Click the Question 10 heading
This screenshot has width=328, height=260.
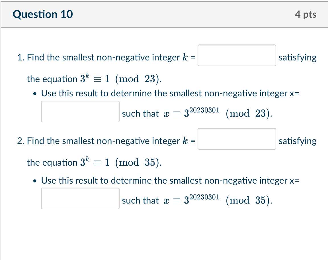click(x=43, y=14)
